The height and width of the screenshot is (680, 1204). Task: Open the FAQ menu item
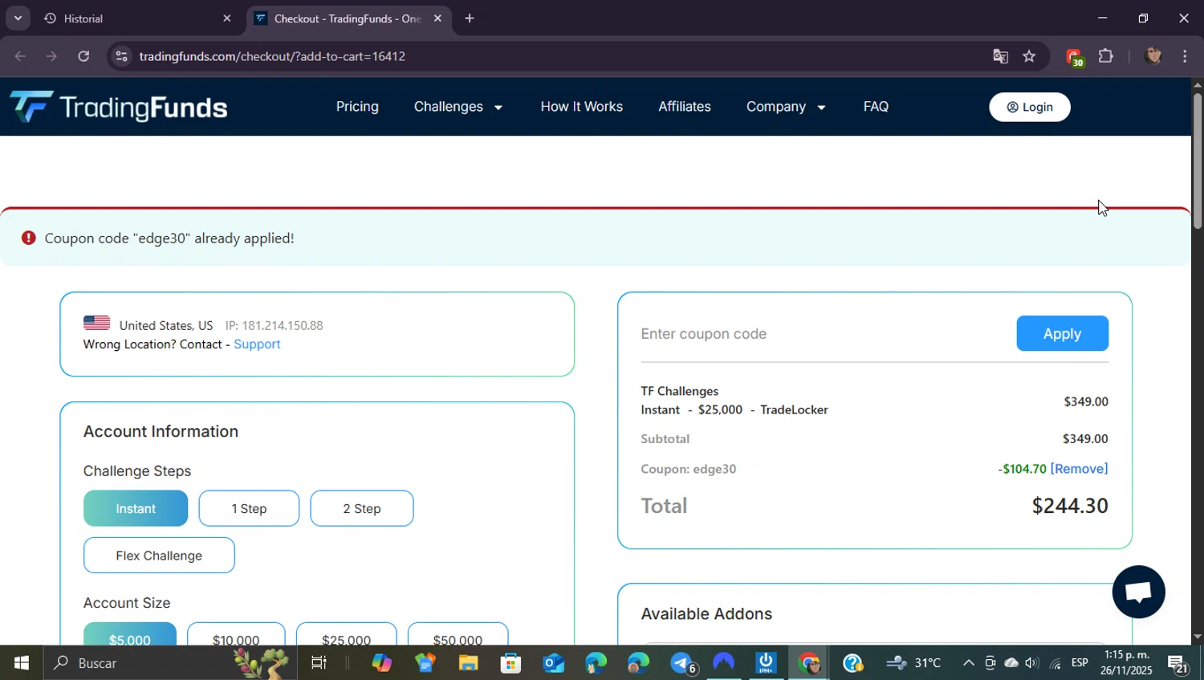point(876,107)
